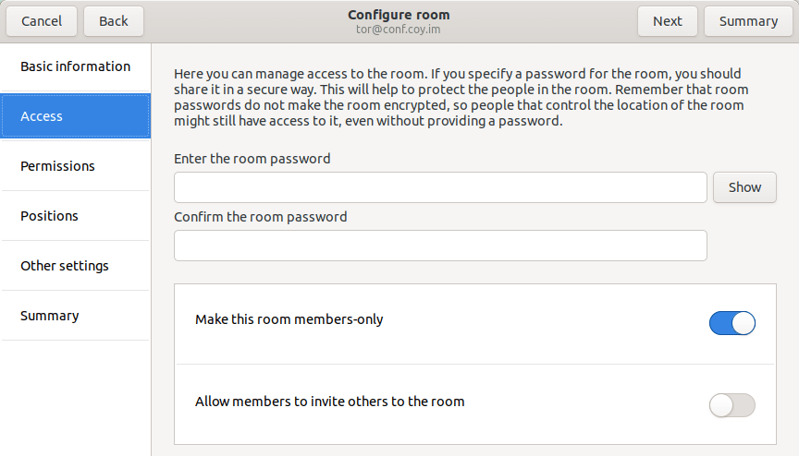The width and height of the screenshot is (799, 456).
Task: Click the "Allow members to invite others" row label
Action: click(329, 402)
